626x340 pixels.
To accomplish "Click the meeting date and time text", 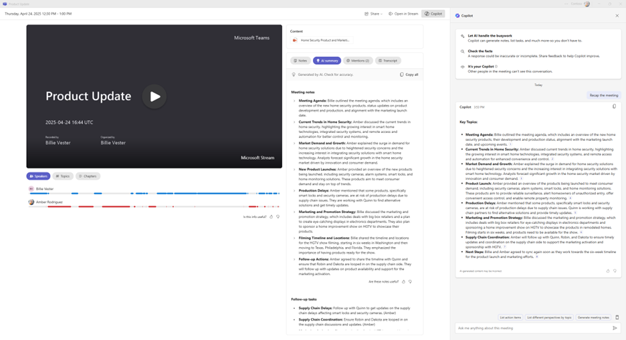I will click(x=38, y=13).
